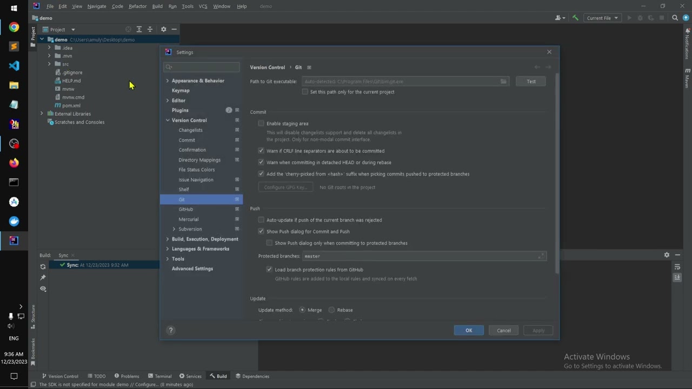This screenshot has height=389, width=692.
Task: Toggle cherry-picked suffix checkbox
Action: [261, 174]
